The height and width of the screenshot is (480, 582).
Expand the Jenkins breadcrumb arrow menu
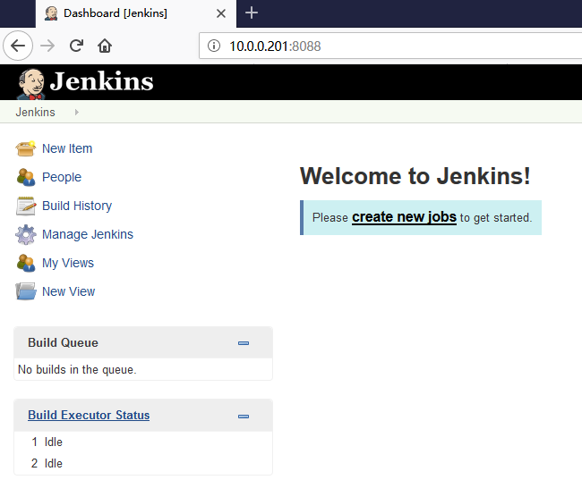pyautogui.click(x=76, y=112)
